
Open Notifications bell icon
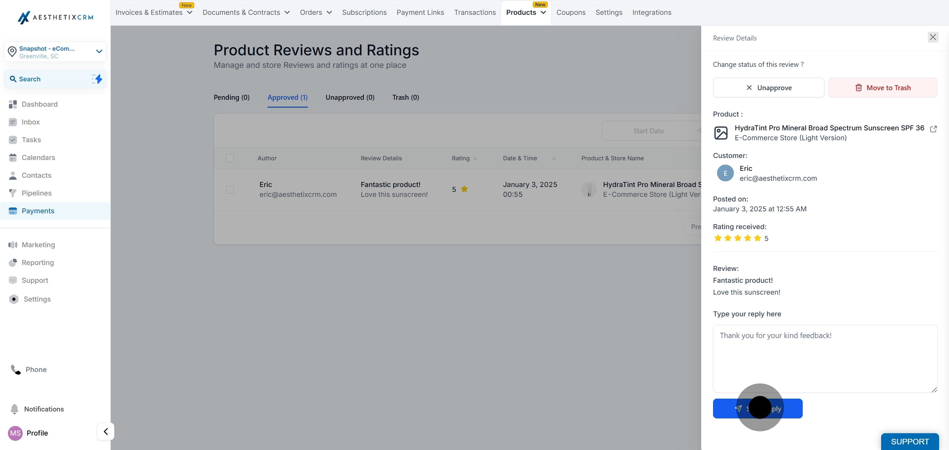(14, 409)
